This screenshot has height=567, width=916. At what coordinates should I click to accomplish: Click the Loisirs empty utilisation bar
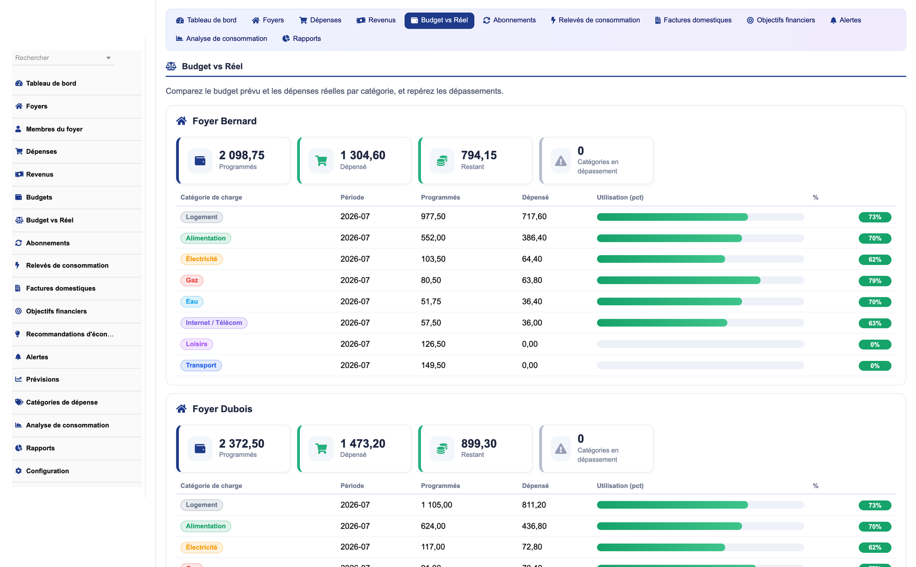[x=700, y=344]
